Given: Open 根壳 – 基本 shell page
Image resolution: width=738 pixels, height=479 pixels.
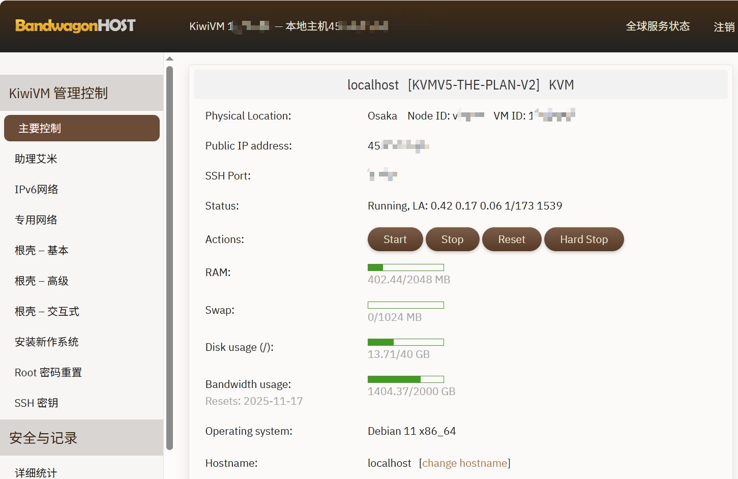Looking at the screenshot, I should point(42,250).
